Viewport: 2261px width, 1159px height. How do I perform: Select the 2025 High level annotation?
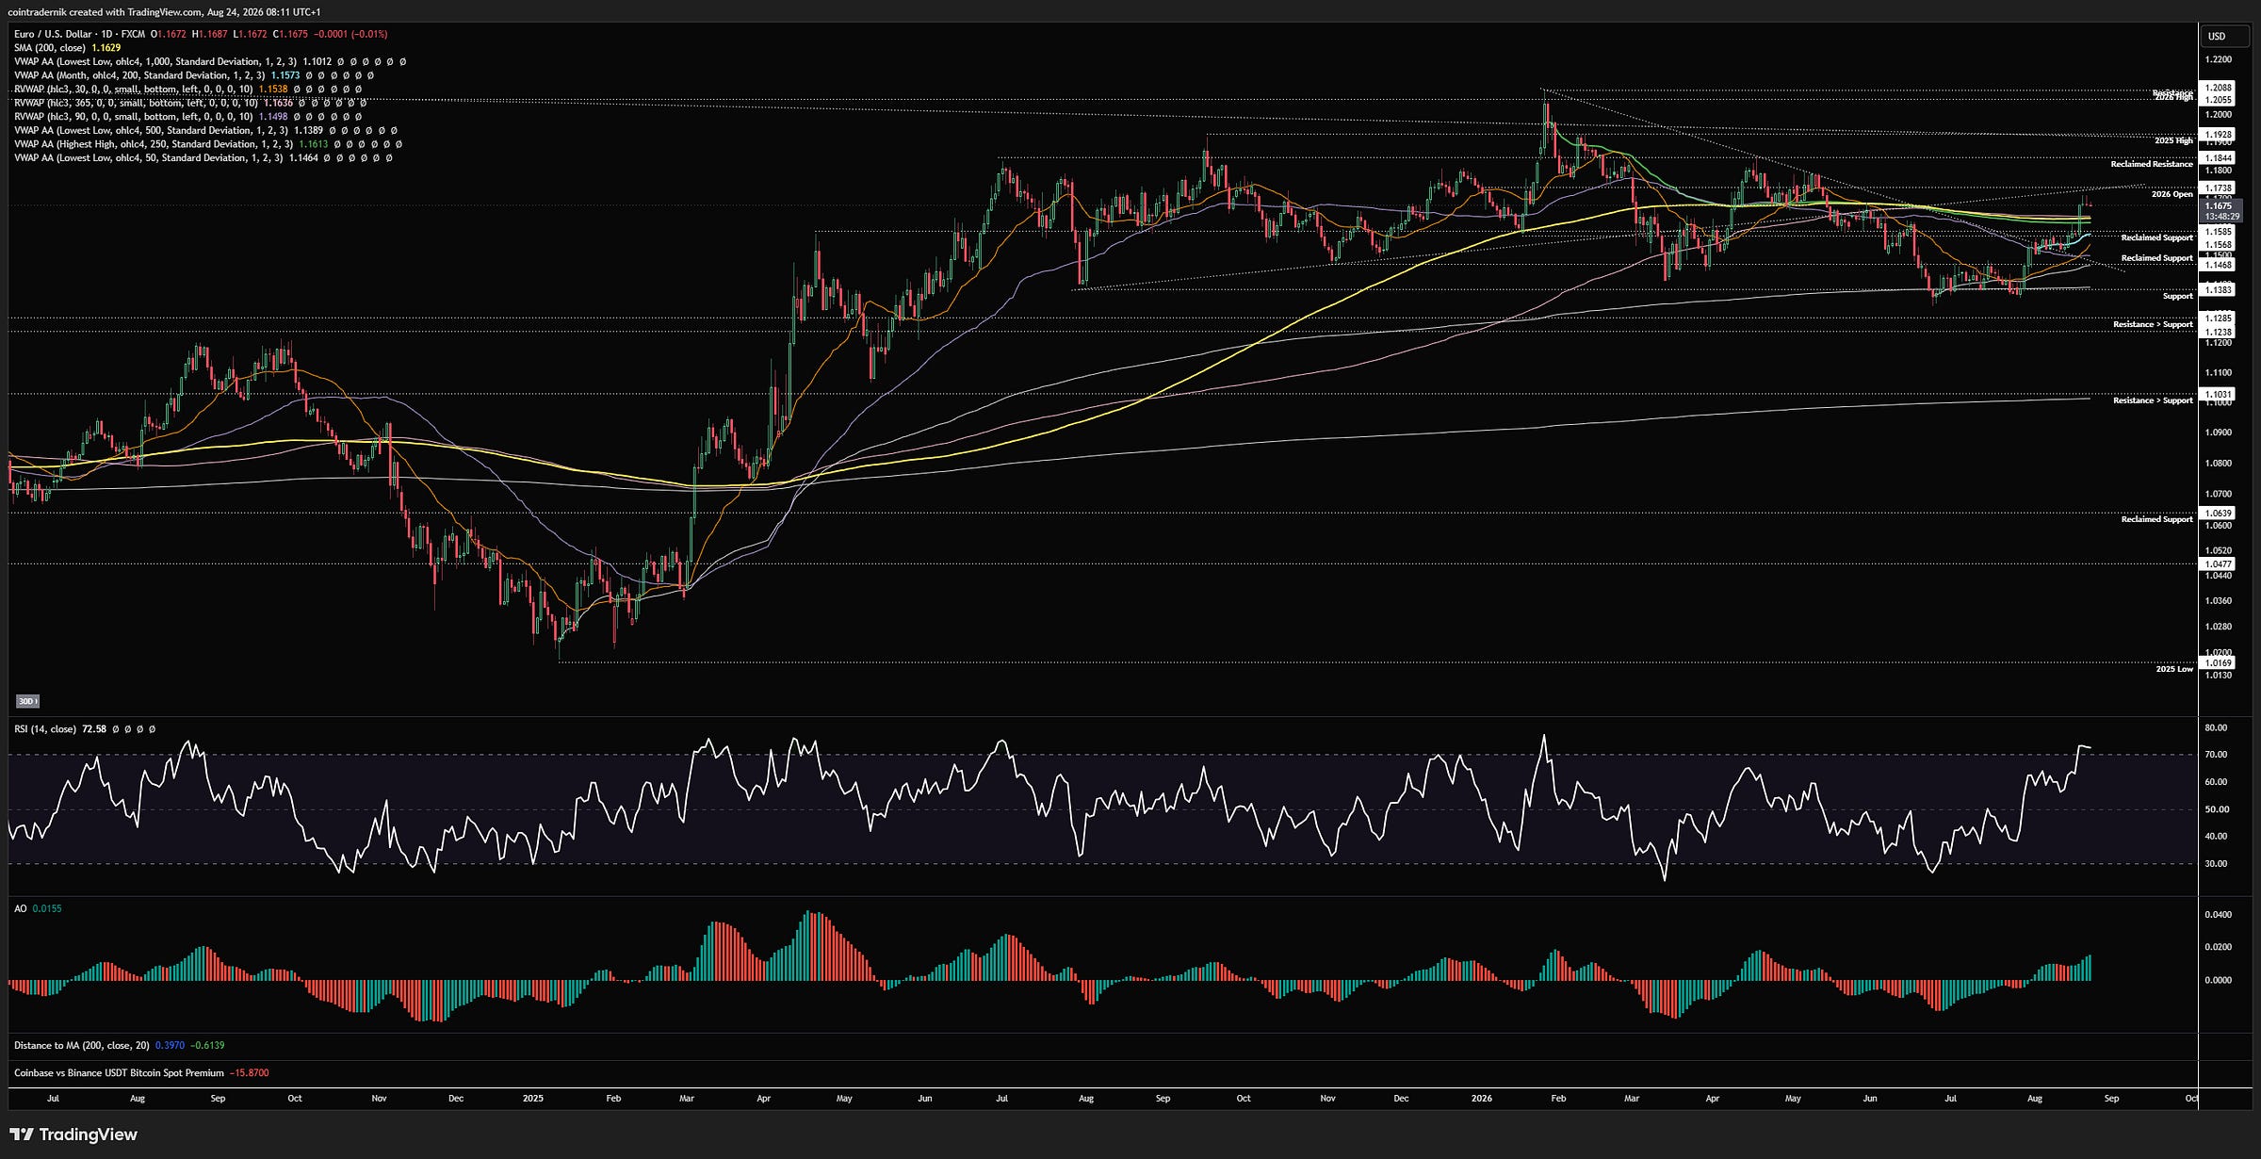point(2173,140)
